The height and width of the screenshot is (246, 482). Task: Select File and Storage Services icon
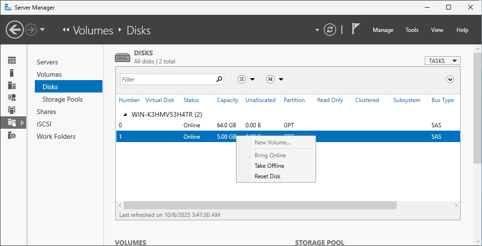click(12, 123)
